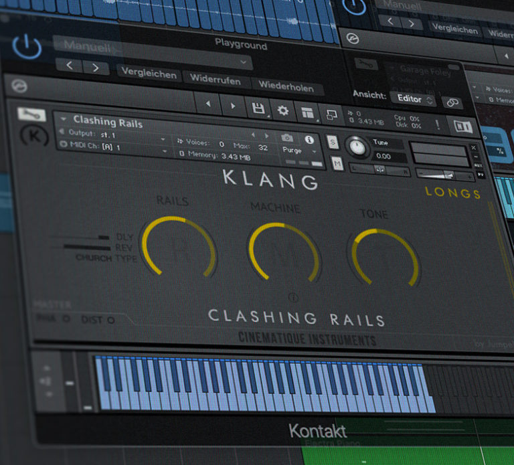Toggle the PHA effect button

coord(53,318)
